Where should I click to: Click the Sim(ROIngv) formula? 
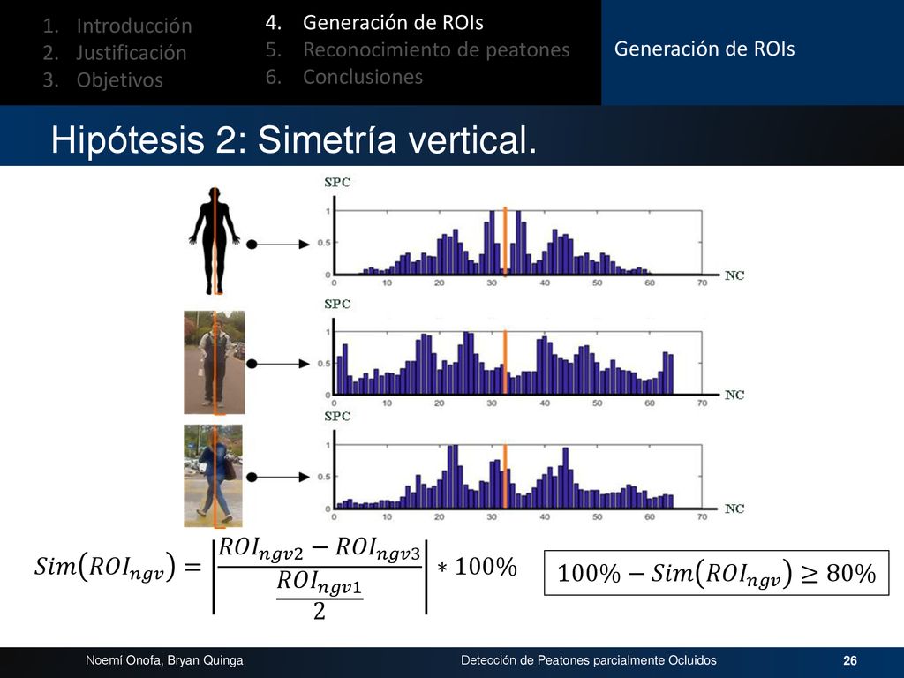[275, 577]
